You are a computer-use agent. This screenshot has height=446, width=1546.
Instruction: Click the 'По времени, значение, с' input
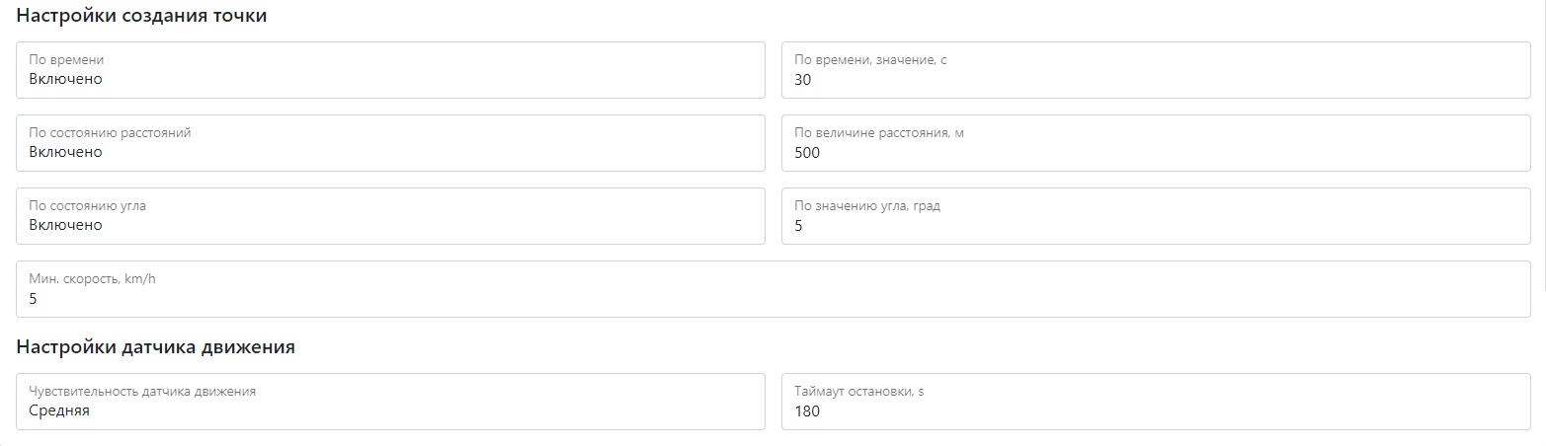[x=1156, y=70]
